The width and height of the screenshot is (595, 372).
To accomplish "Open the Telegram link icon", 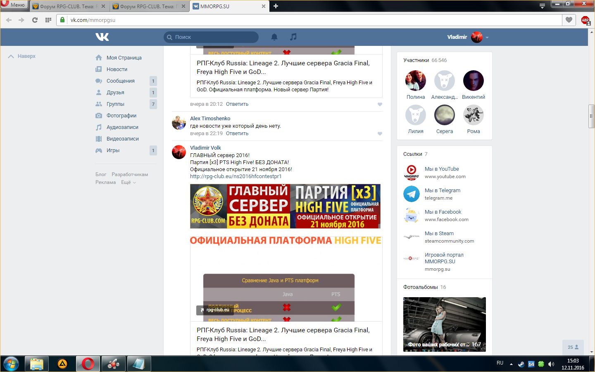I will tap(411, 194).
